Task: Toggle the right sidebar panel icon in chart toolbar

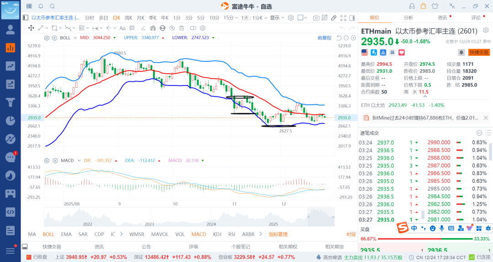Action: (352, 18)
